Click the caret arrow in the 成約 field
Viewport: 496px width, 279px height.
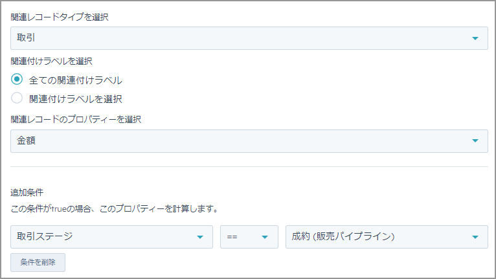tap(475, 237)
